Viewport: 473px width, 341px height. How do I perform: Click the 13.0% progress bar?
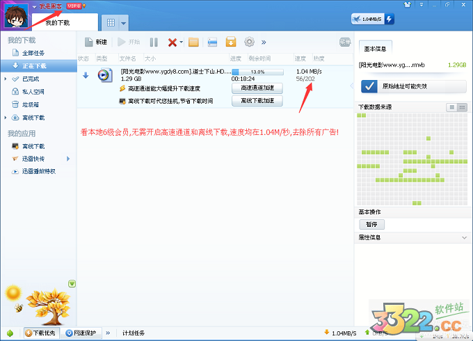pos(257,72)
